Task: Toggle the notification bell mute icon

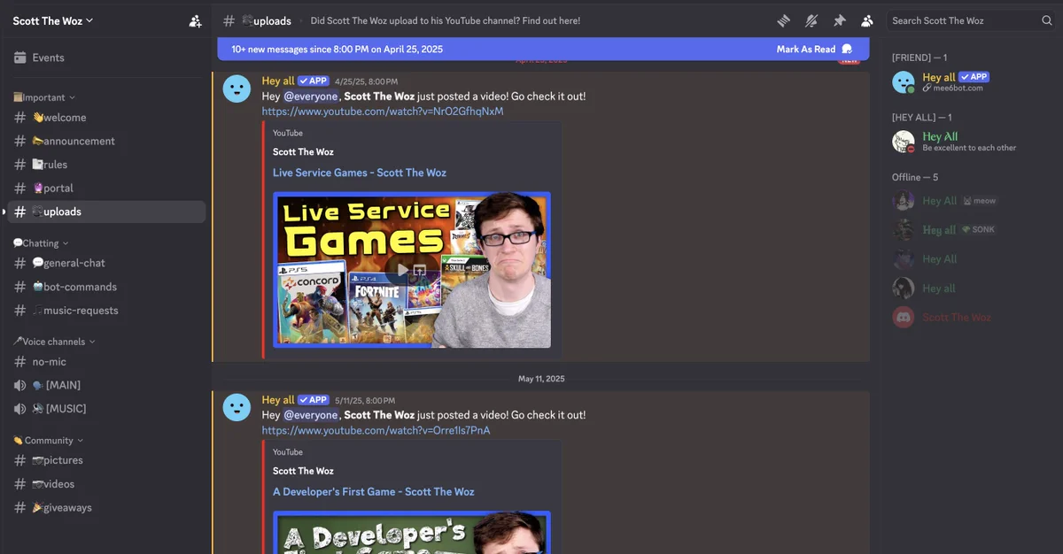Action: point(811,20)
